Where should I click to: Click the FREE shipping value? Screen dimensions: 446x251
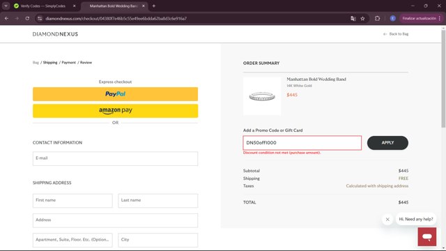point(403,178)
